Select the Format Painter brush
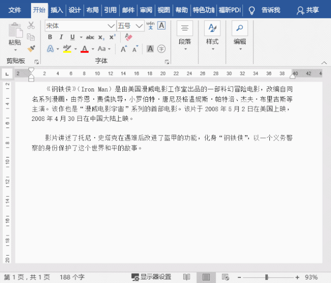Viewport: 331px width, 283px height. 31,49
